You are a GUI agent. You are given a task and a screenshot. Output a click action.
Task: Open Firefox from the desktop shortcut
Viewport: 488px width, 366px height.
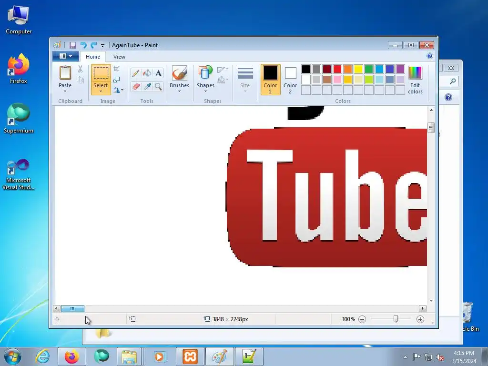[19, 69]
